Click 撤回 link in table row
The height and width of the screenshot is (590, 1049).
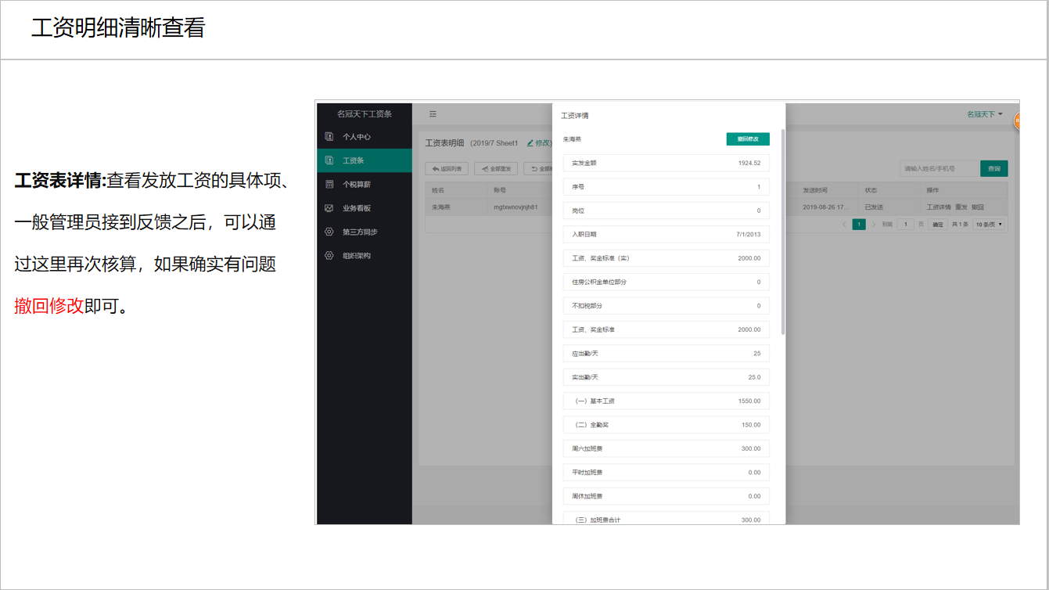978,207
